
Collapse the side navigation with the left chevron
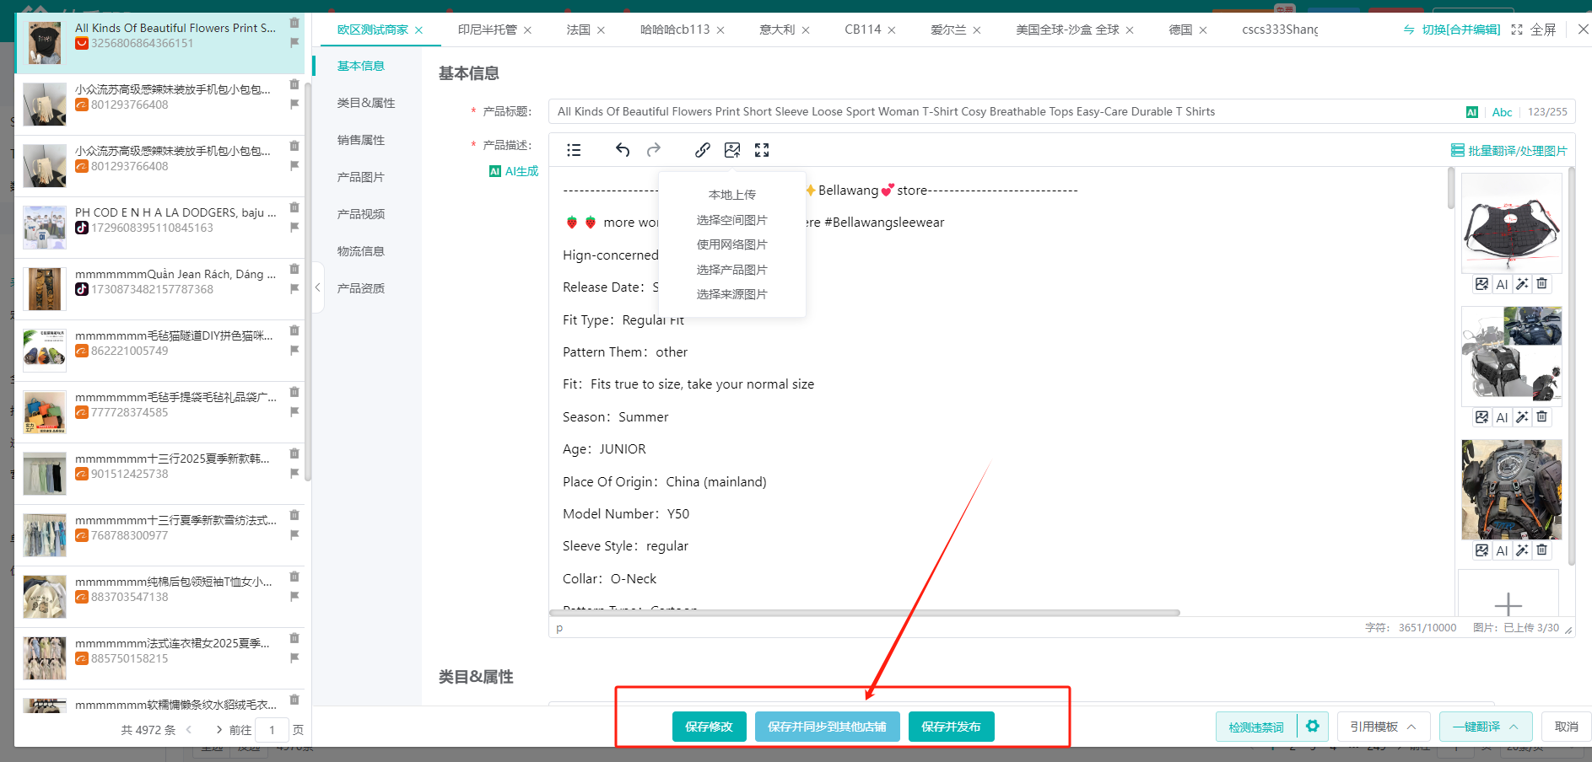click(317, 287)
